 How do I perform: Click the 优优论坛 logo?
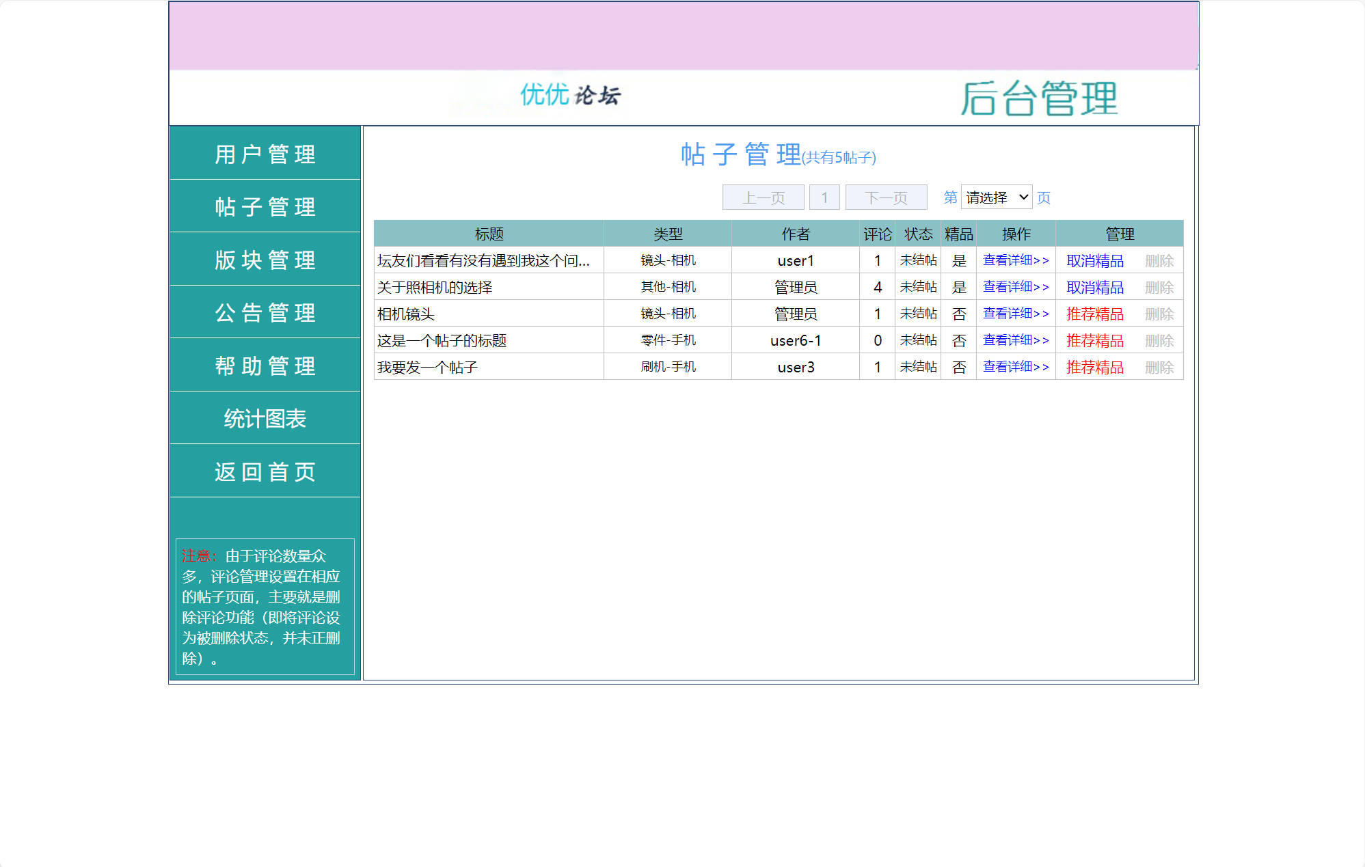pyautogui.click(x=571, y=97)
